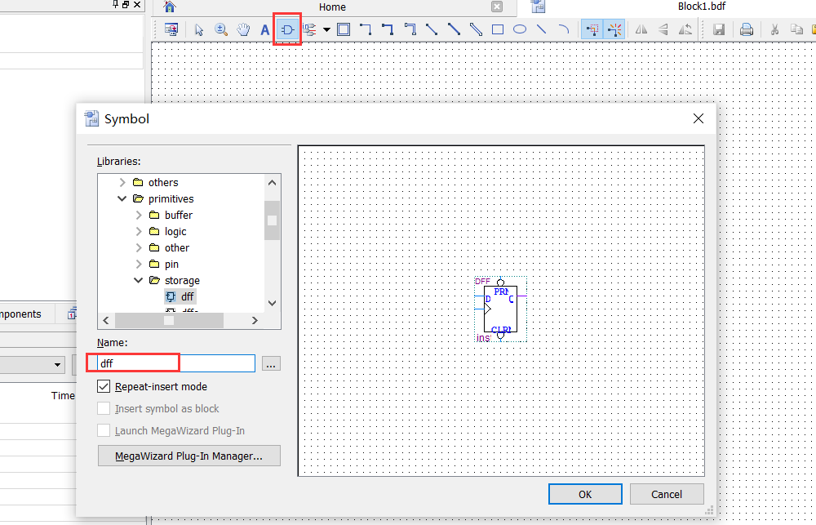Choose the Selection pointer tool
Viewport: 816px width, 525px height.
pyautogui.click(x=199, y=29)
